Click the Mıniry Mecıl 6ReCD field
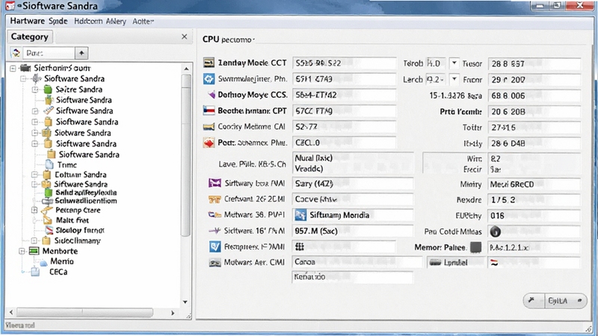 click(x=534, y=184)
